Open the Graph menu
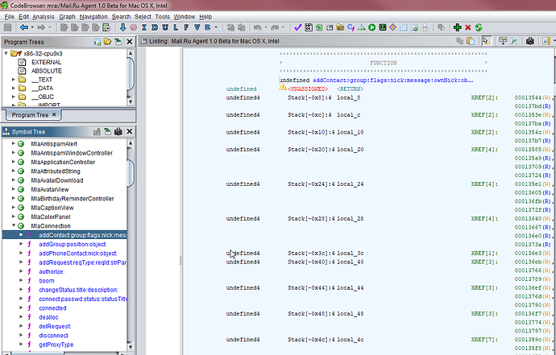Viewport: 556px width, 355px height. 67,17
